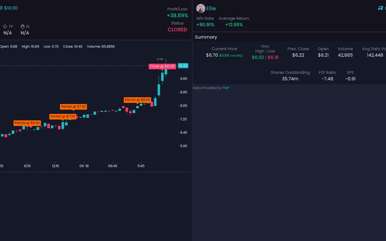This screenshot has width=386, height=241.
Task: Click the 9.60 price axis label
Action: [184, 79]
